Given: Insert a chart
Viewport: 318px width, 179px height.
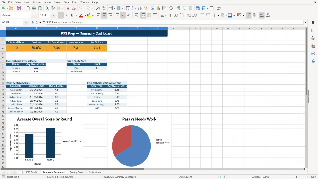Looking at the screenshot, I should pos(158,8).
